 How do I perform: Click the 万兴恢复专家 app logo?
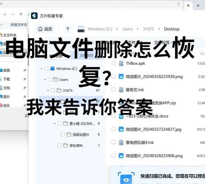click(x=34, y=16)
